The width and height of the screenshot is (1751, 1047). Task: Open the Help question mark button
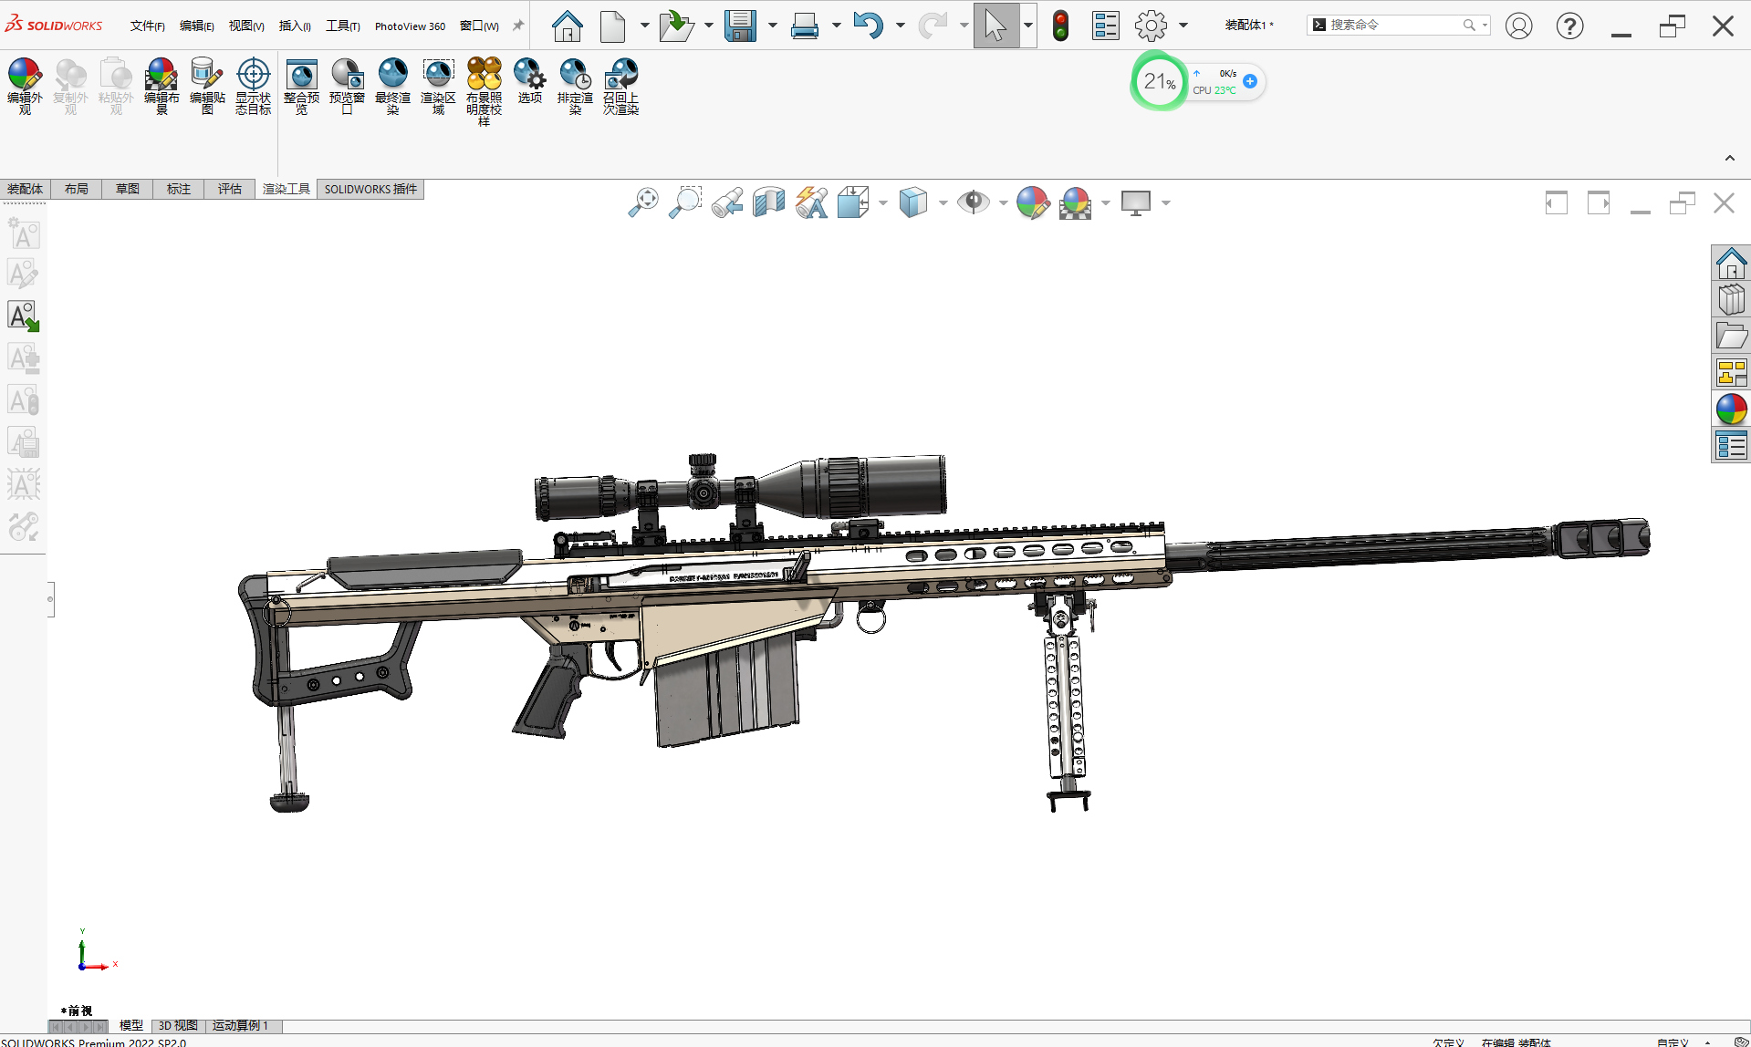click(1569, 26)
